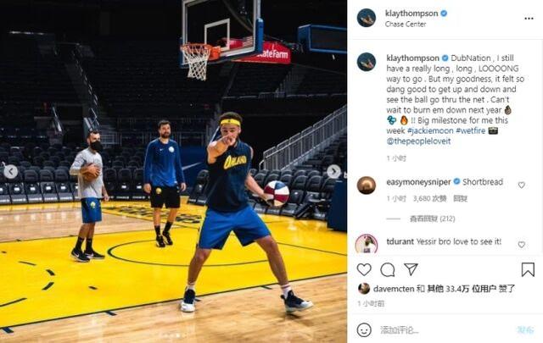Screen dimensions: 543x343
Task: Like easymoneysniper's Shortbread comment
Action: tap(521, 183)
